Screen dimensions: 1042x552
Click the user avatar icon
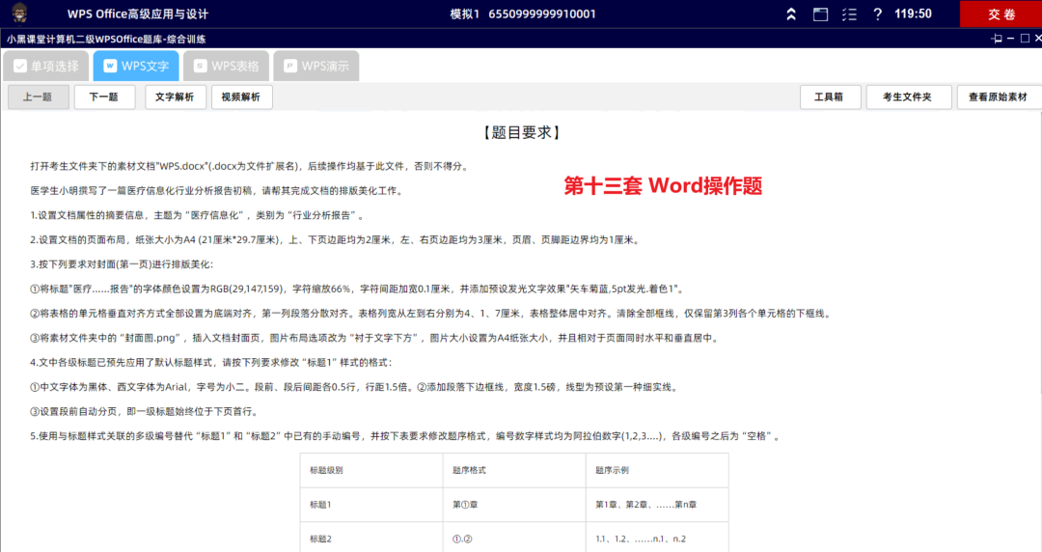click(x=20, y=13)
